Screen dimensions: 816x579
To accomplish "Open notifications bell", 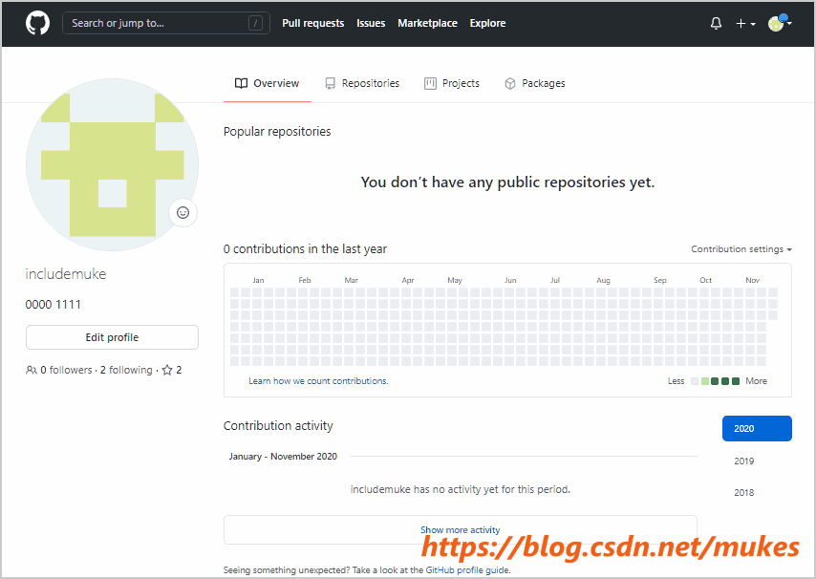I will (x=716, y=24).
